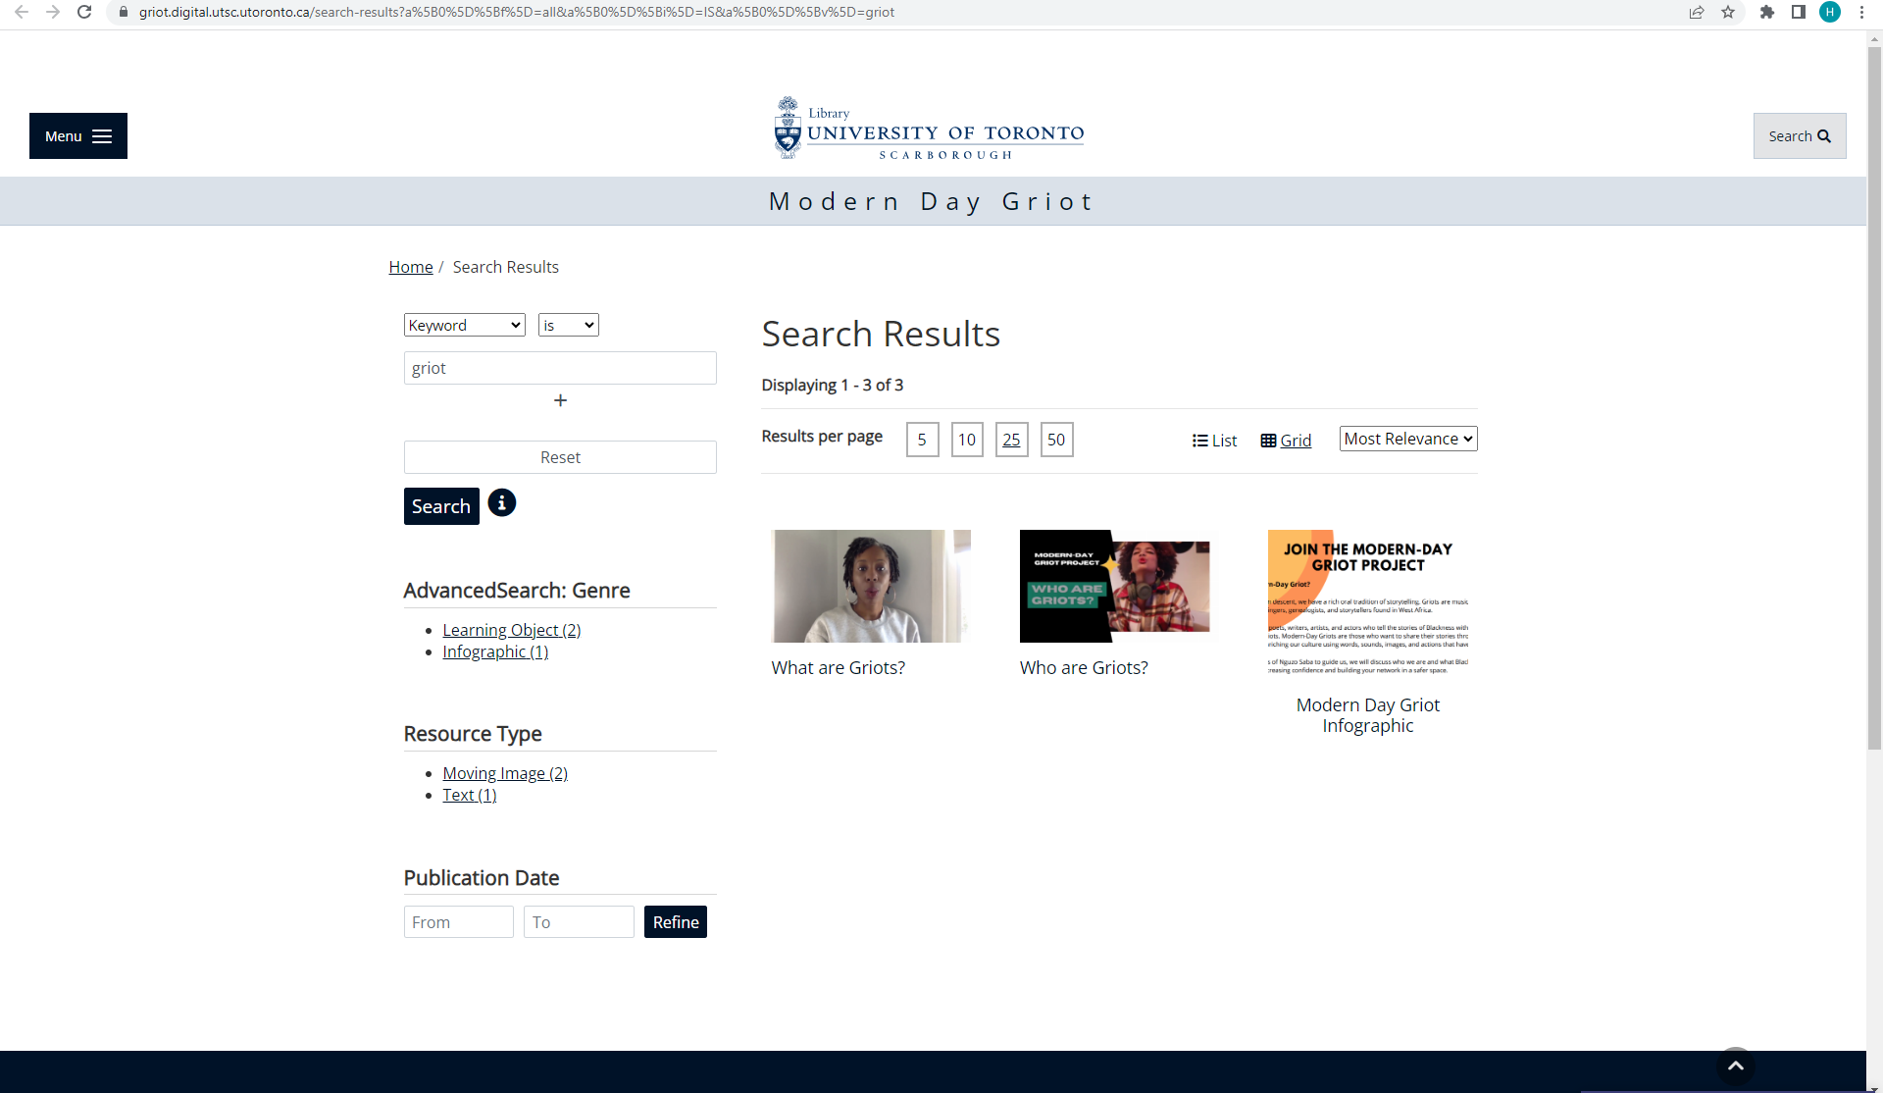Filter by Infographic (1) genre
The height and width of the screenshot is (1093, 1883).
[x=495, y=651]
